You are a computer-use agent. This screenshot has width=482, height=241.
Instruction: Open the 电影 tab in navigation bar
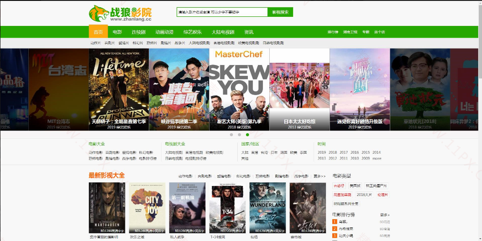pyautogui.click(x=117, y=32)
